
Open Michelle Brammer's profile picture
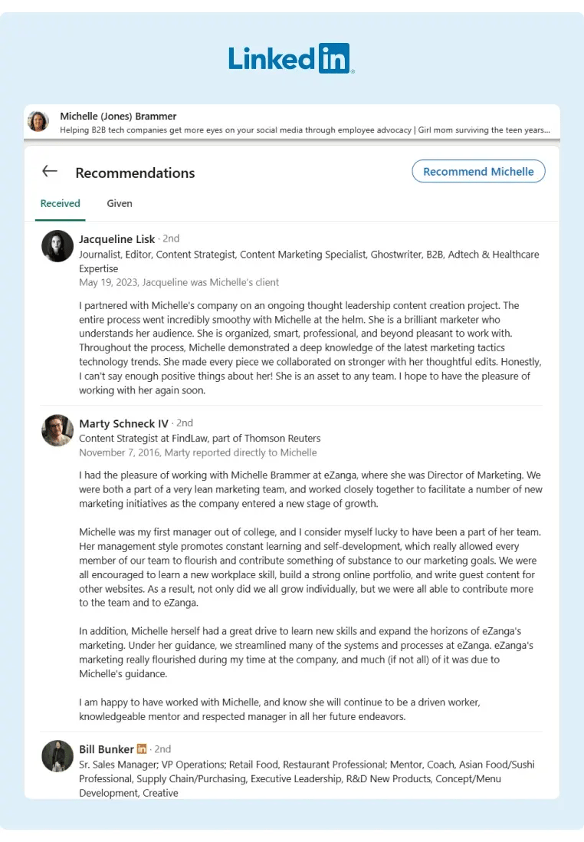tap(38, 122)
